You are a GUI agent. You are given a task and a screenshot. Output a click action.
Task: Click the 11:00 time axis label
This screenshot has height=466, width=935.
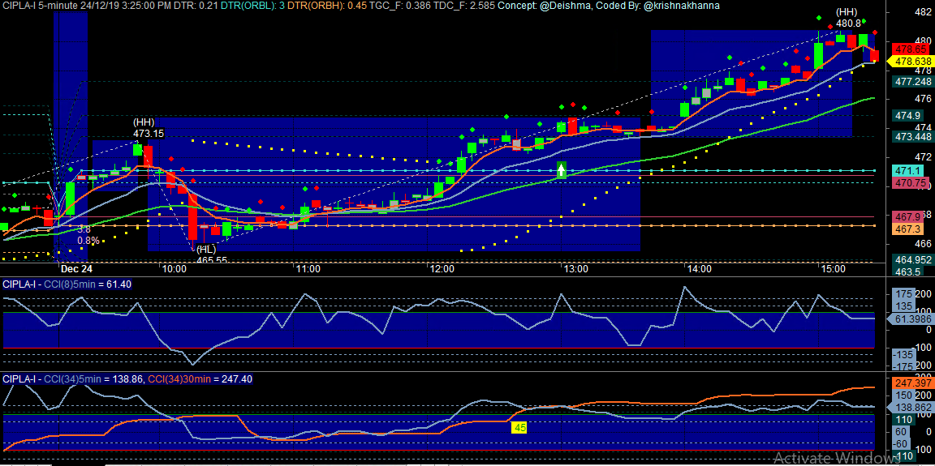[308, 268]
